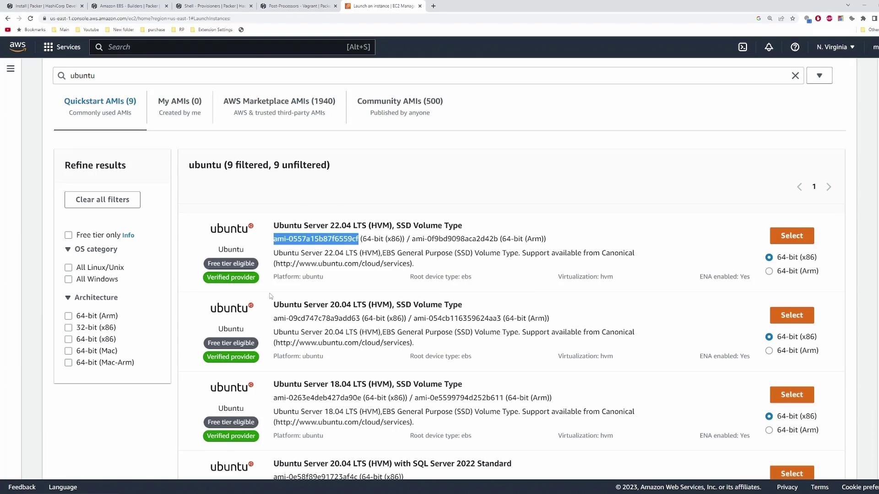Open notifications bell icon
This screenshot has height=494, width=879.
769,47
